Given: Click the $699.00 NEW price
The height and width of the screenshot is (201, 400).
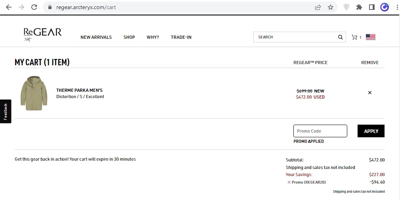Looking at the screenshot, I should coord(310,91).
